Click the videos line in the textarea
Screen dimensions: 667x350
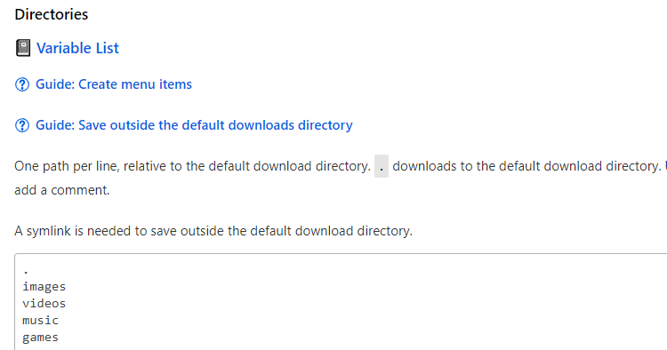[x=44, y=303]
